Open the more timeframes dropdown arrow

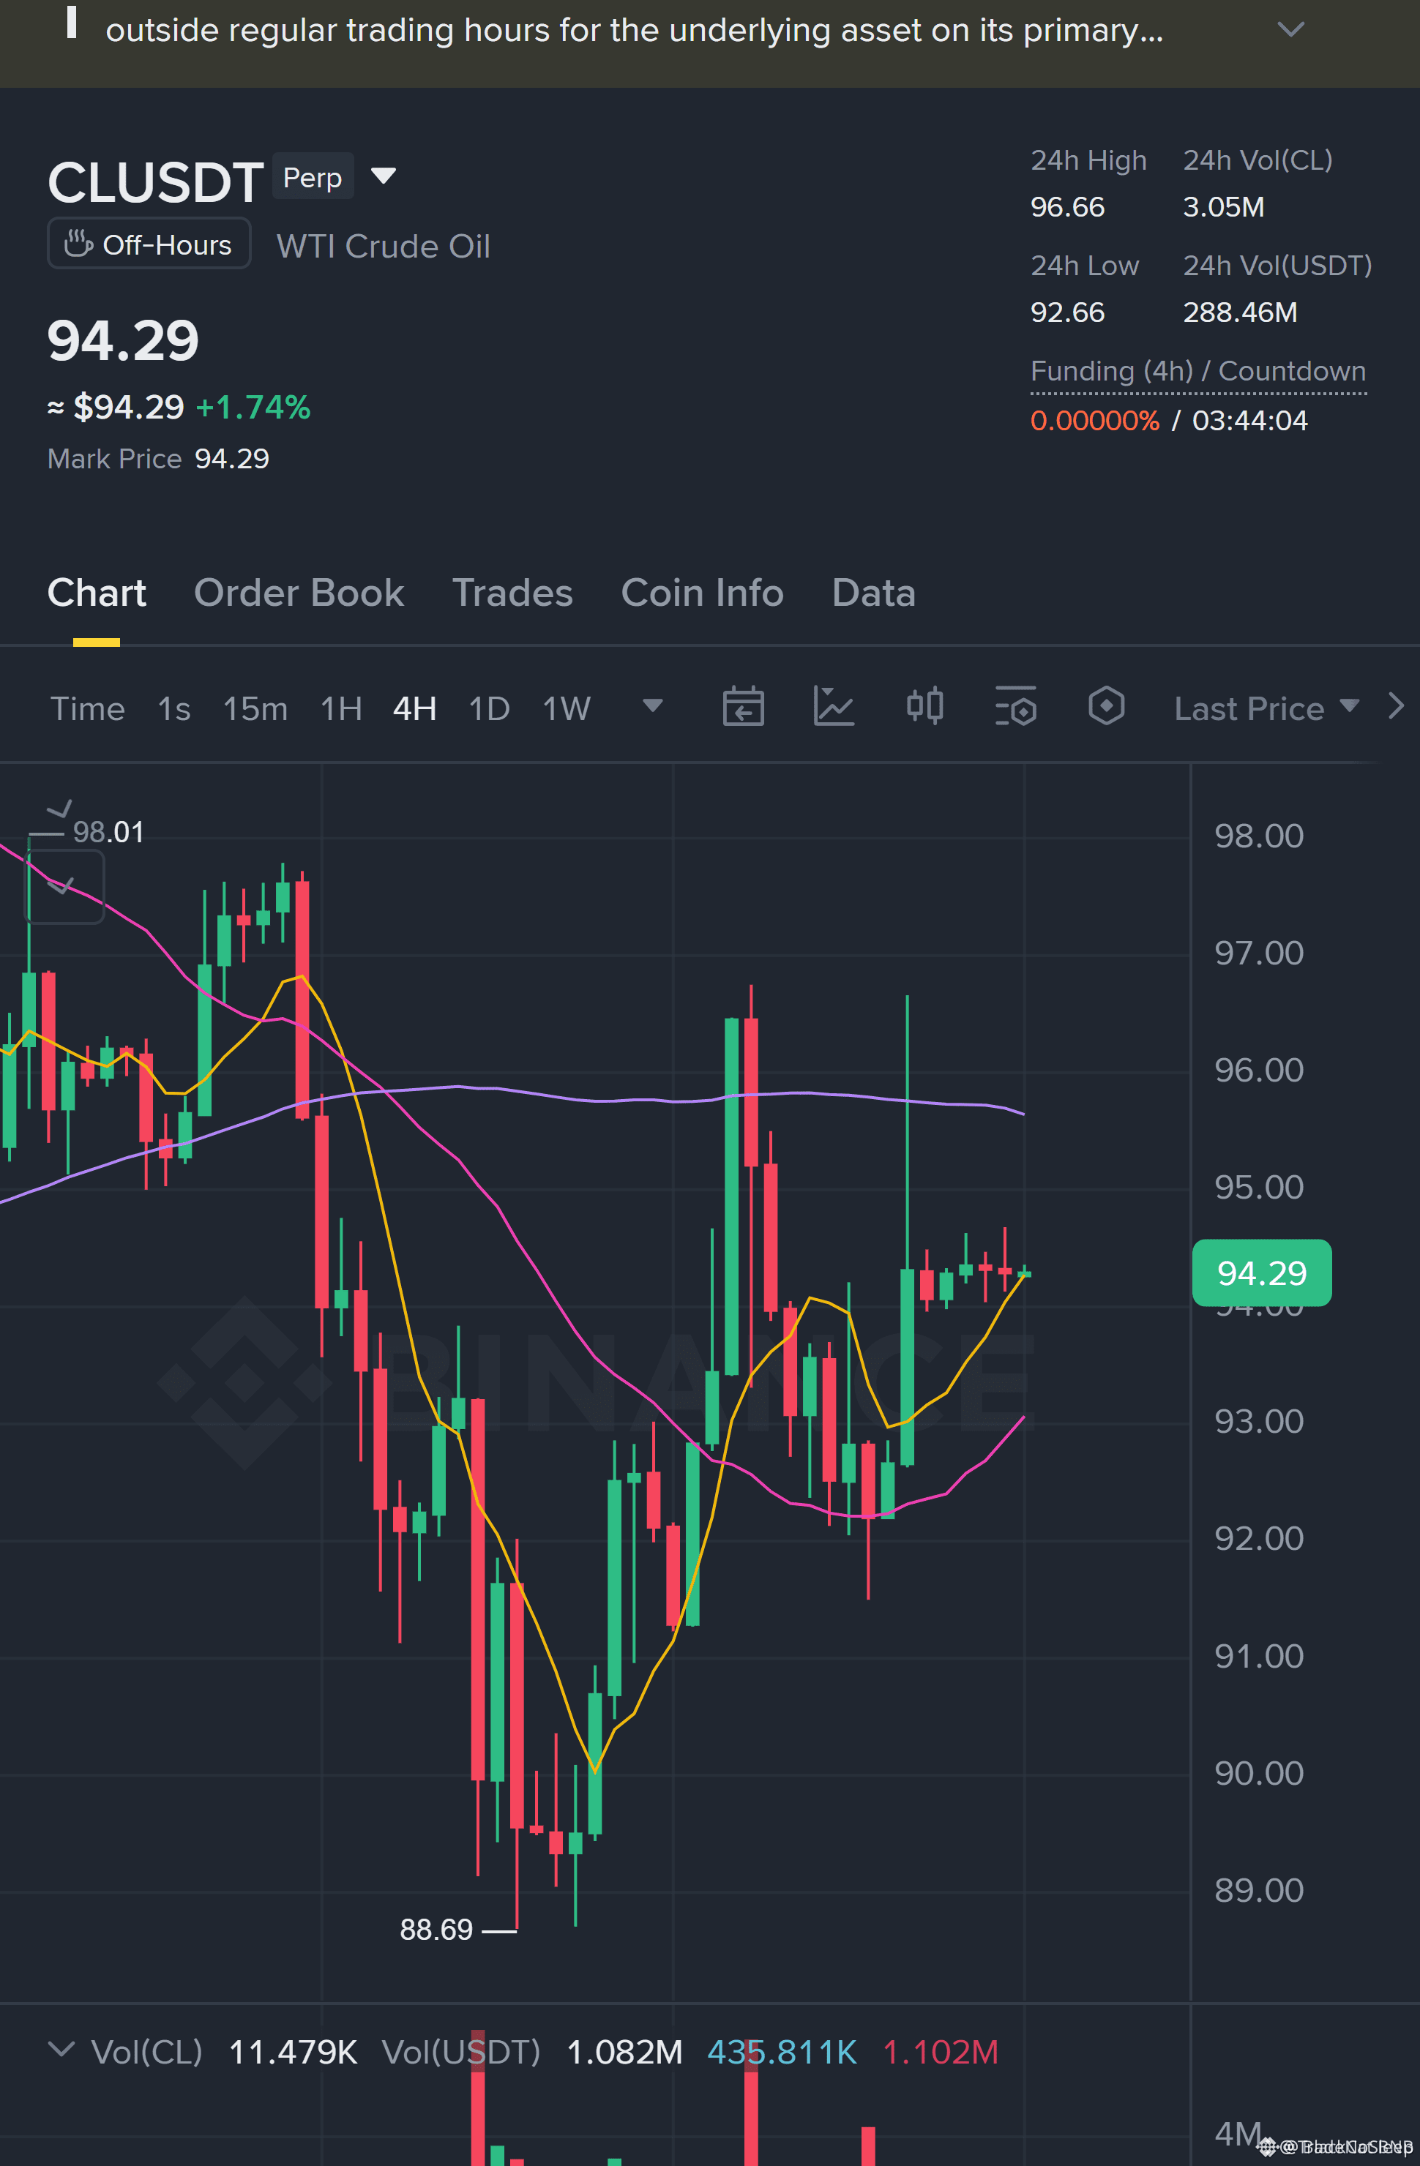click(653, 705)
